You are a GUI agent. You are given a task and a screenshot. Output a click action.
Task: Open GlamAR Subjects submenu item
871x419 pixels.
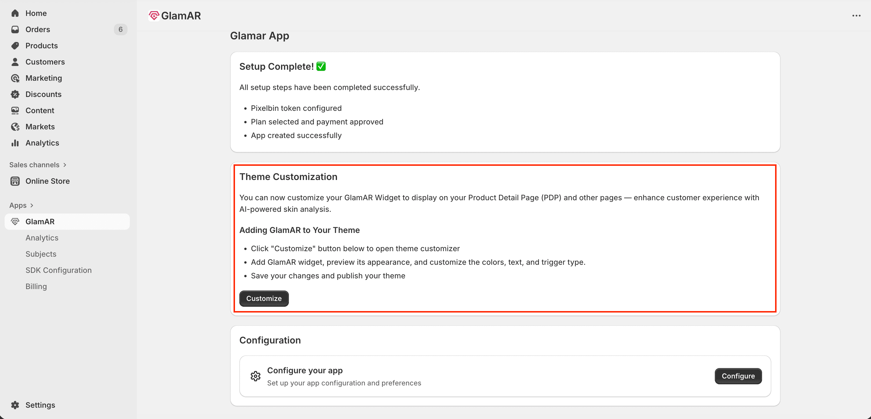(x=41, y=254)
